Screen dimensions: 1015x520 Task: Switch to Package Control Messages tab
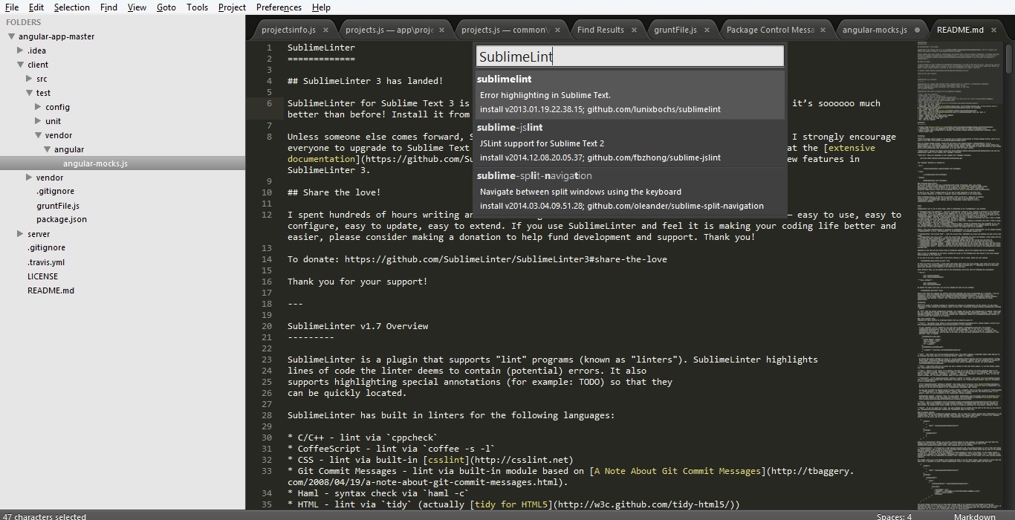click(x=770, y=30)
